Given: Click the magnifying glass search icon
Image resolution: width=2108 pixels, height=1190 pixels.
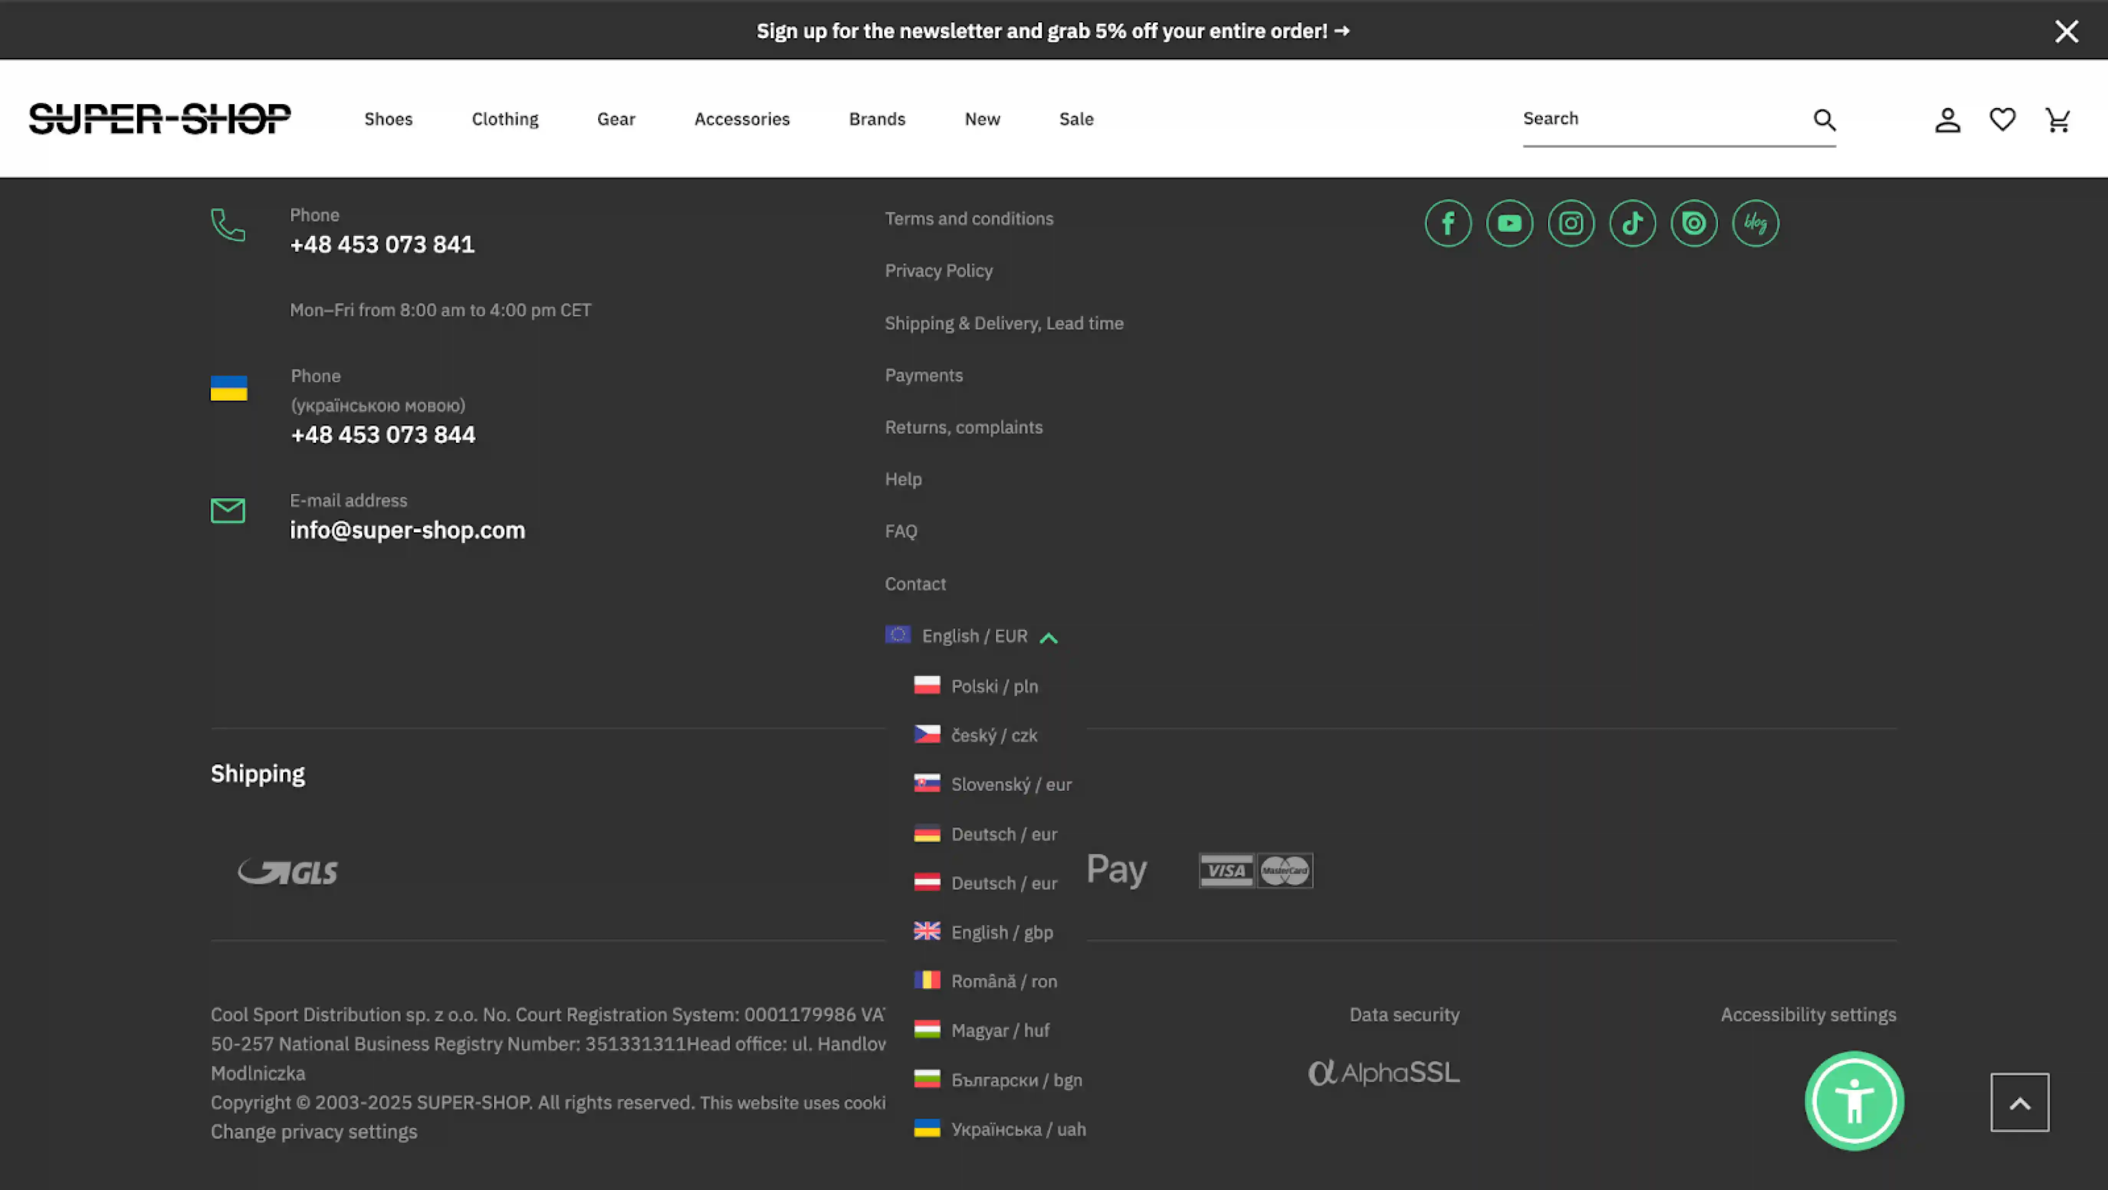Looking at the screenshot, I should pyautogui.click(x=1824, y=120).
